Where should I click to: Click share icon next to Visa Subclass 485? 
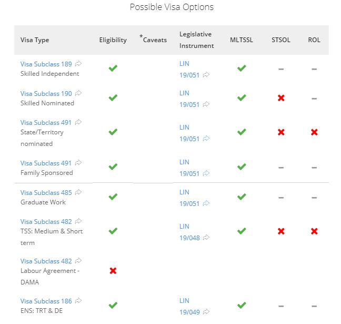(78, 192)
